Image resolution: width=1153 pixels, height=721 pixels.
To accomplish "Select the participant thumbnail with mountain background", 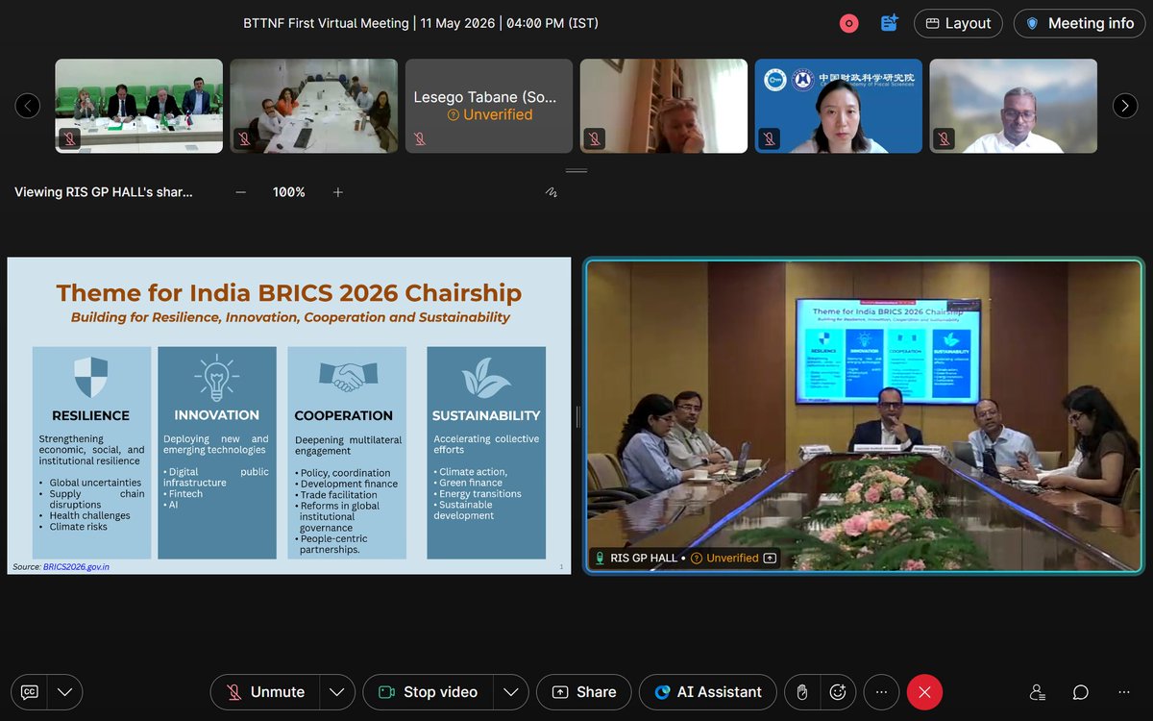I will (x=1014, y=106).
